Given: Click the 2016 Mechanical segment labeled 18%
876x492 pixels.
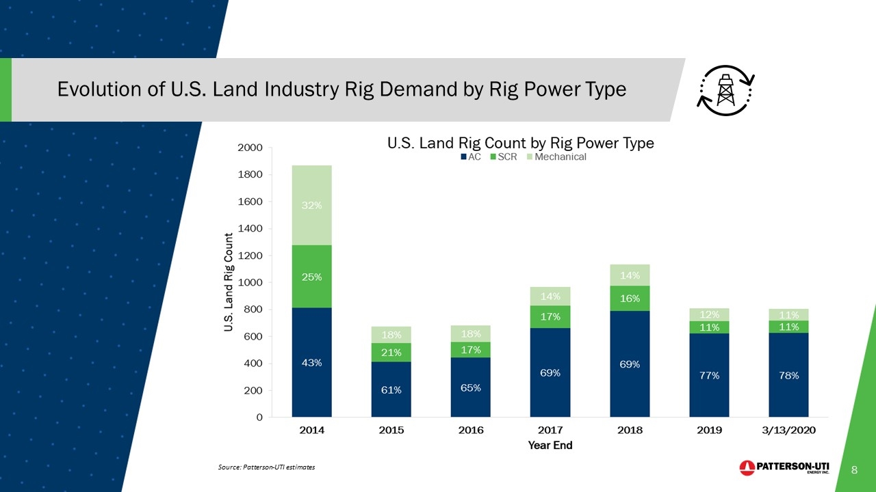Looking at the screenshot, I should coord(471,333).
